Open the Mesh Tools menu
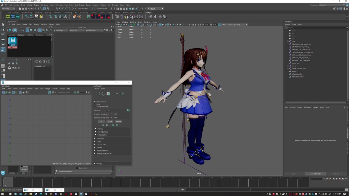The height and width of the screenshot is (196, 349). pos(69,5)
